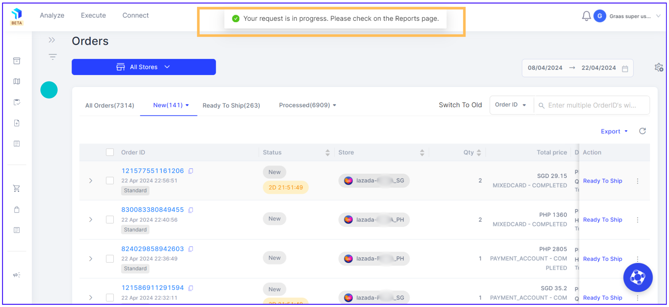Click end date 22/04/2024

pyautogui.click(x=599, y=68)
